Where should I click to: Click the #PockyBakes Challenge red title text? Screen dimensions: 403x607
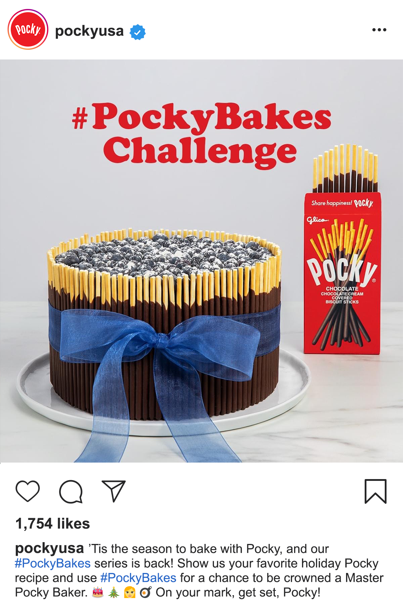point(202,135)
